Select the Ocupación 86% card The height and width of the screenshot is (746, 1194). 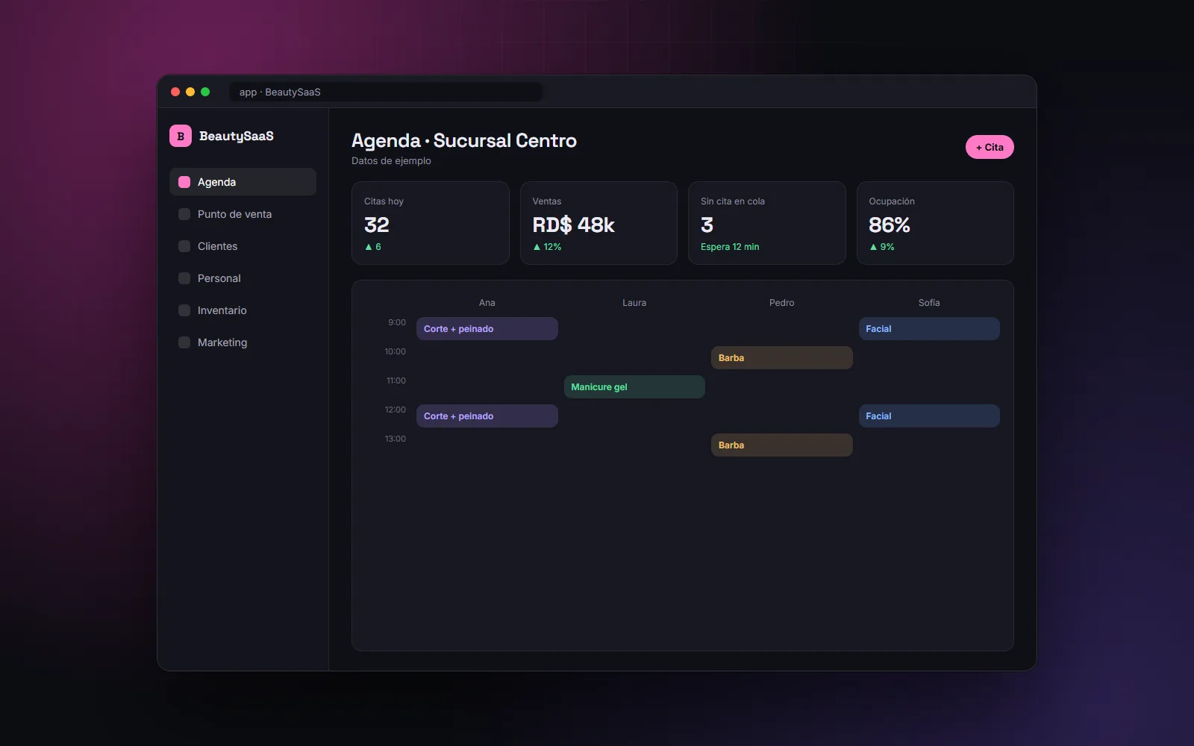tap(935, 223)
